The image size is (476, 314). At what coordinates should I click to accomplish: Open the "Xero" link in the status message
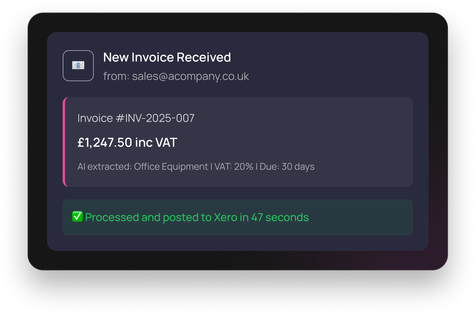click(225, 217)
